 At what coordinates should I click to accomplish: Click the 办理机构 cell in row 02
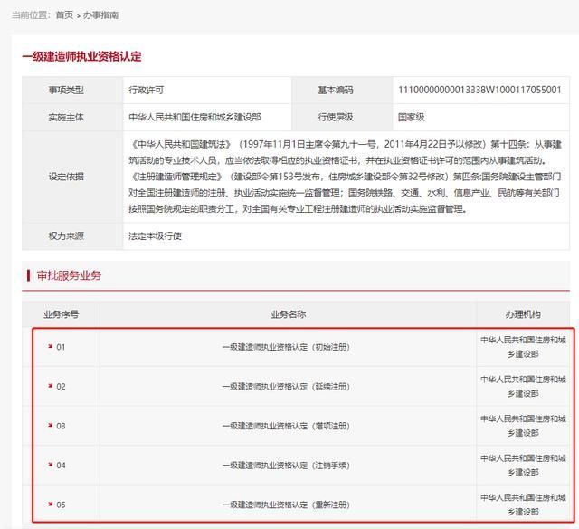(523, 387)
